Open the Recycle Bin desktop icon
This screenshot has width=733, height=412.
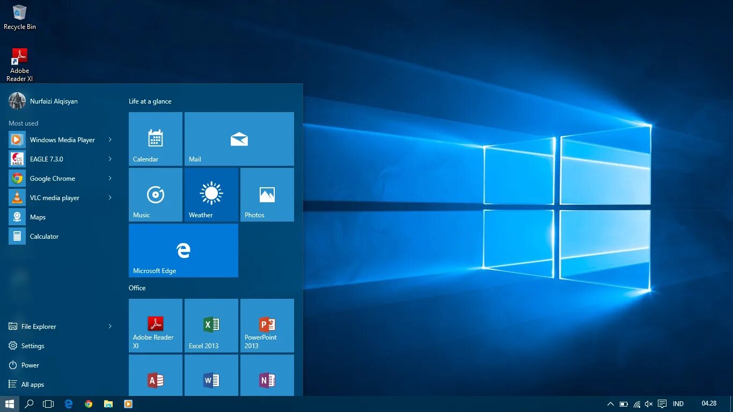[x=20, y=17]
